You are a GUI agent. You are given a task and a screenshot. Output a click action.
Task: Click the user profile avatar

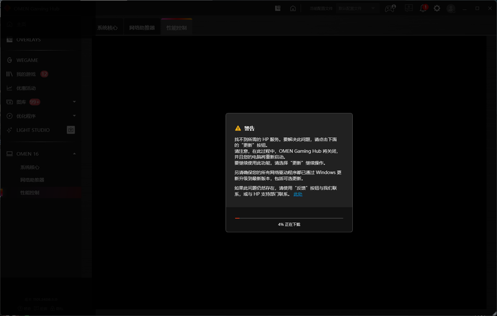[x=451, y=9]
